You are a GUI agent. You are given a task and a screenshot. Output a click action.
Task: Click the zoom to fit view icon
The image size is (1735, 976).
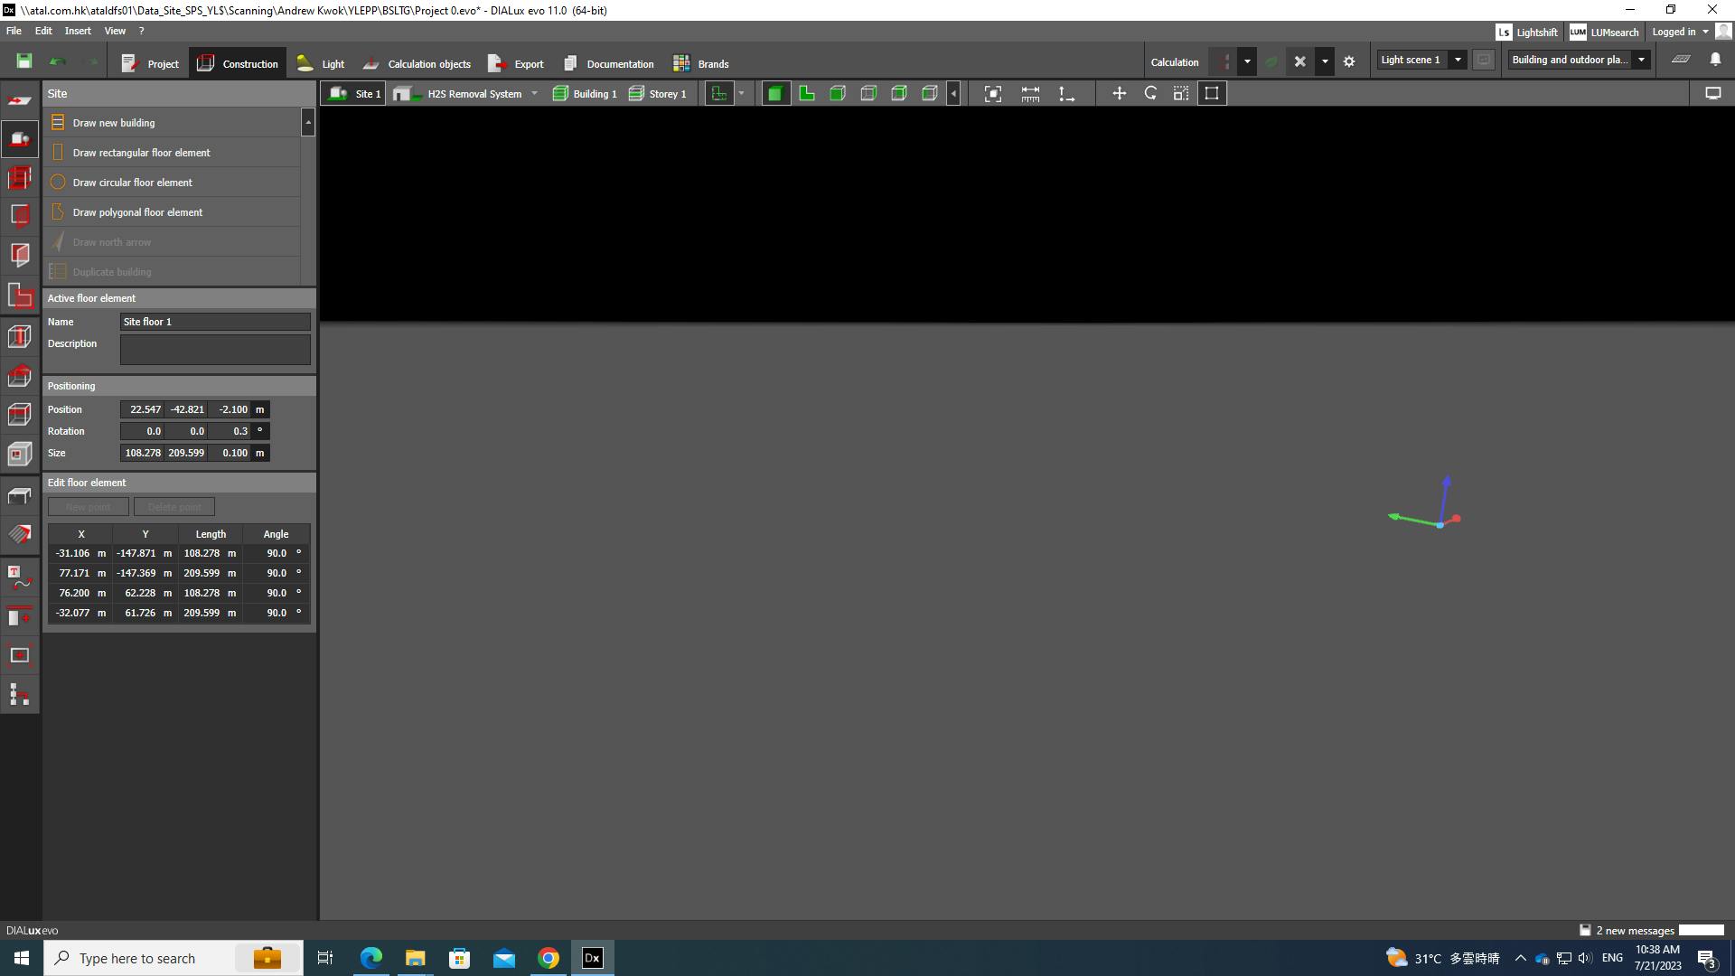(992, 93)
